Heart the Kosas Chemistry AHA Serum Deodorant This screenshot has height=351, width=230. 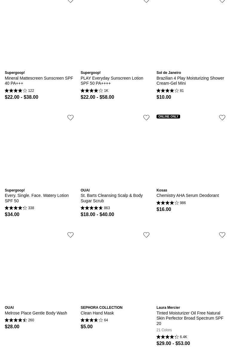222,118
